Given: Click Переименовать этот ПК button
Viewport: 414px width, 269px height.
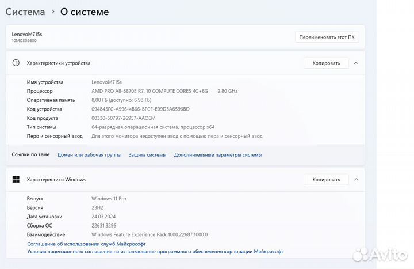Looking at the screenshot, I should [327, 37].
